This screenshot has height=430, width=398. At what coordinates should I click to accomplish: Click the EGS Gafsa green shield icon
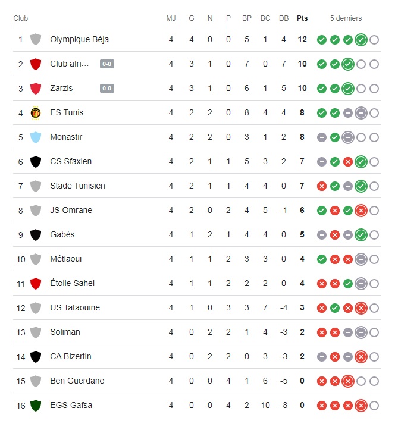(36, 406)
